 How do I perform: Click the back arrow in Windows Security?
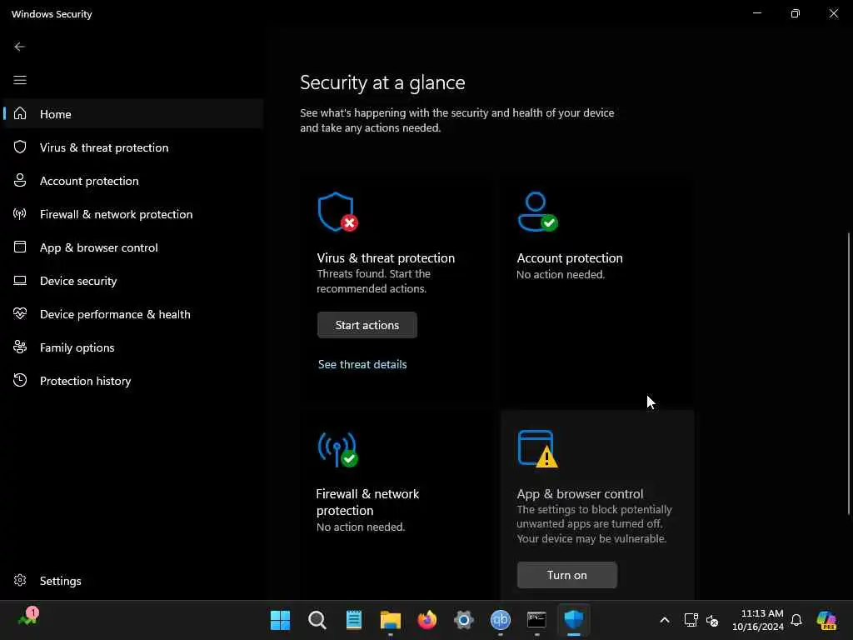20,47
